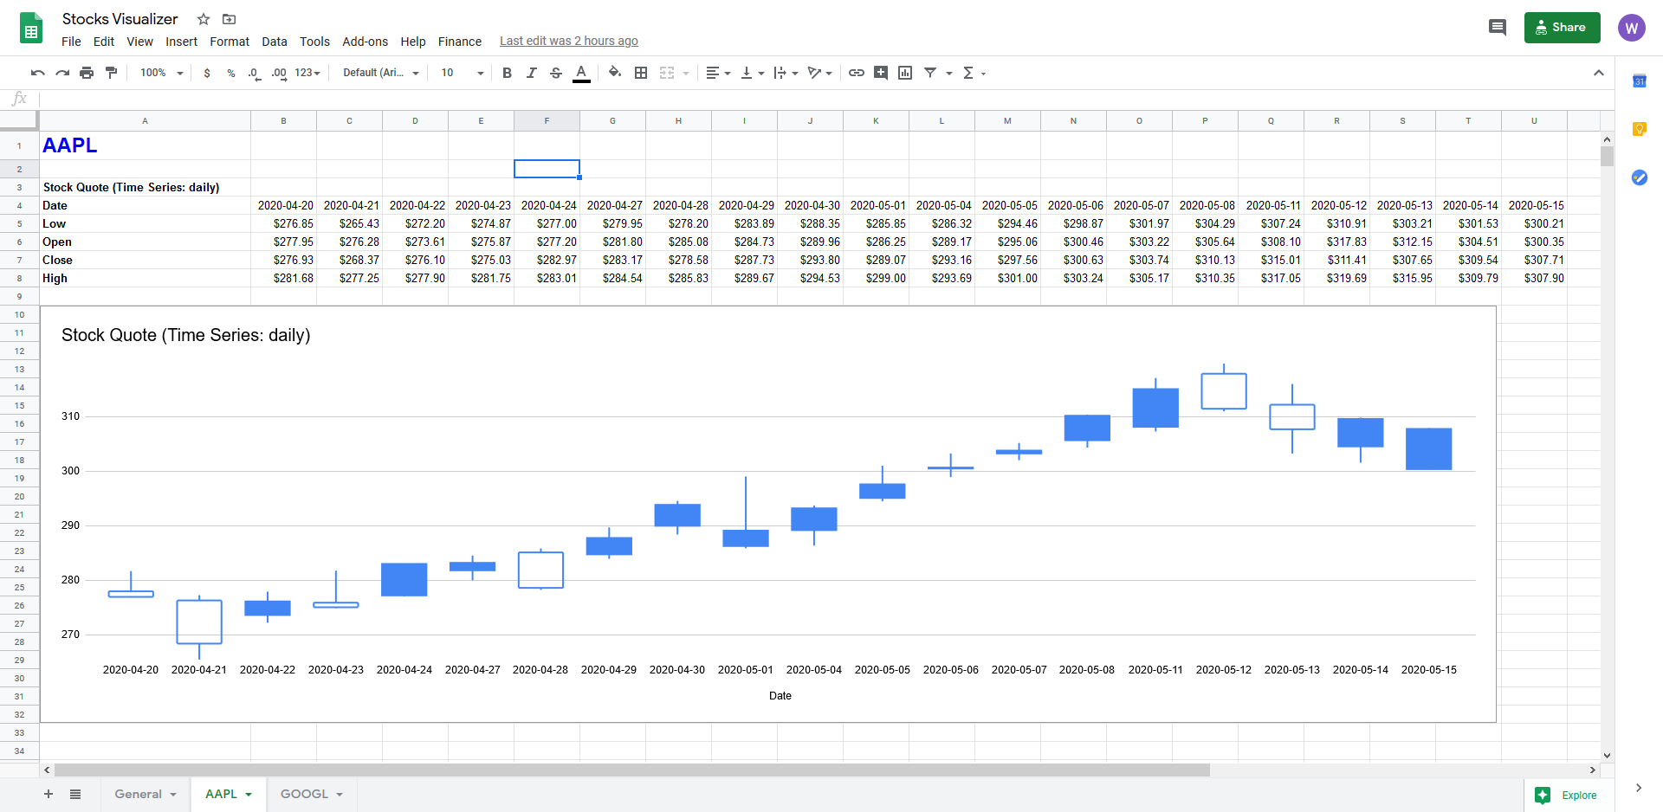Format as currency with dollar icon
1663x812 pixels.
click(207, 73)
